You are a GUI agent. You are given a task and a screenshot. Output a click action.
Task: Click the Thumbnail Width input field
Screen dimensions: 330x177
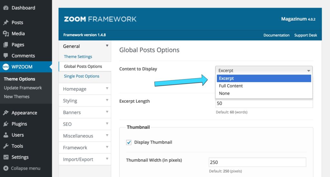257,162
